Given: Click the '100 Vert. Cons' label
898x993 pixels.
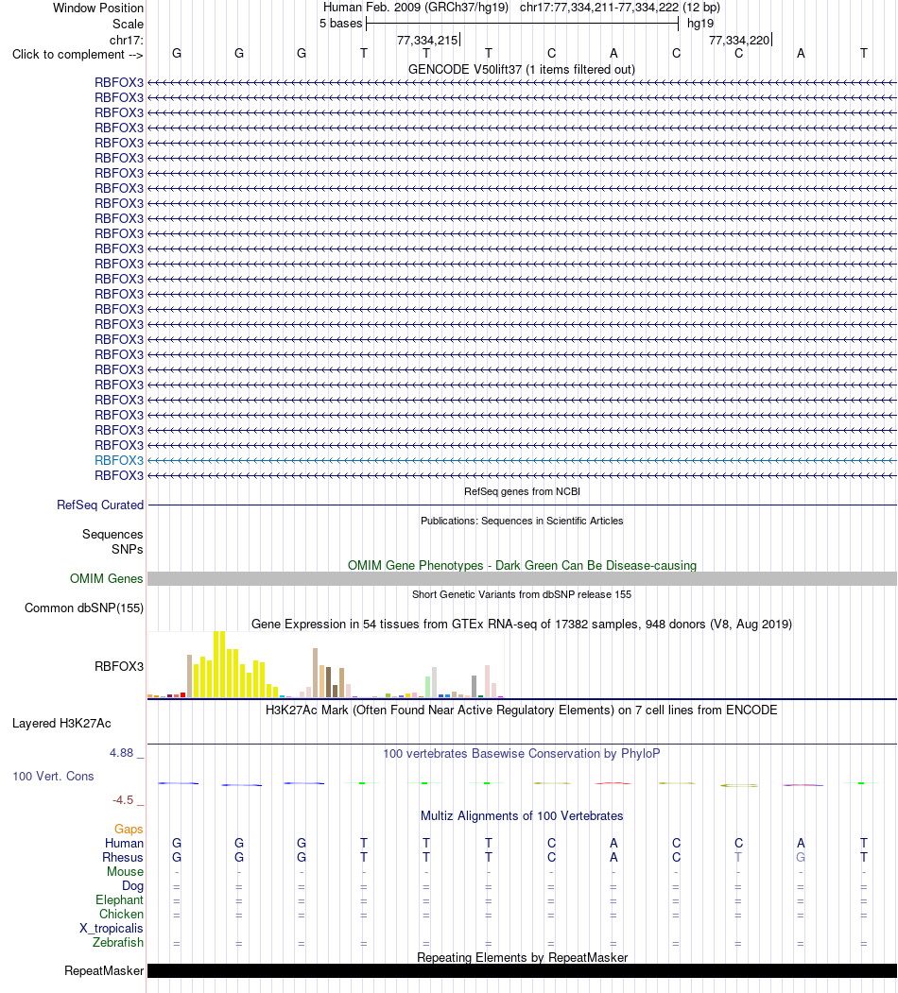Looking at the screenshot, I should (53, 777).
